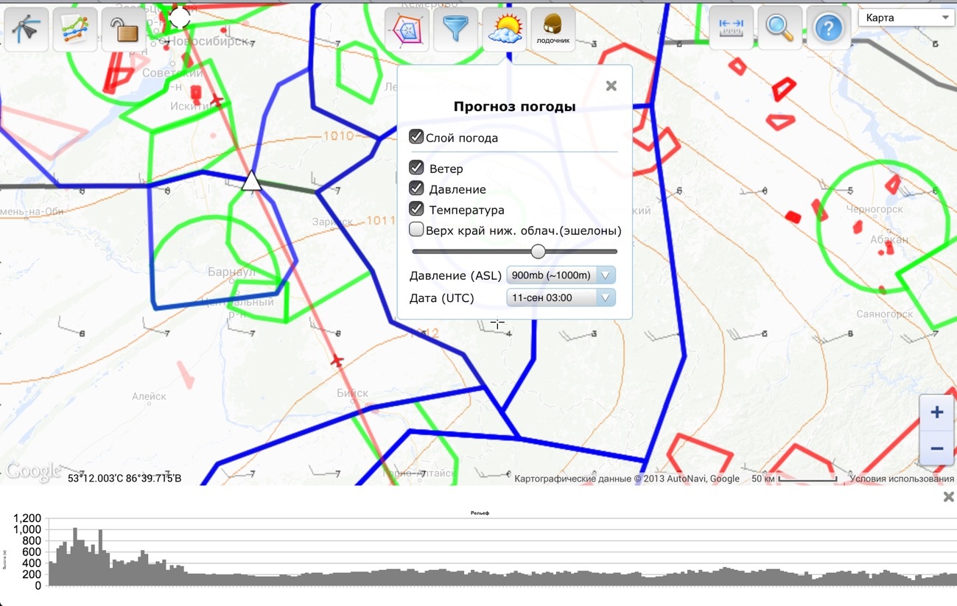Click the подочник helmet user icon
The width and height of the screenshot is (957, 606).
coord(553,29)
